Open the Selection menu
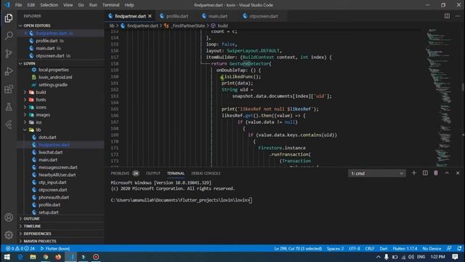This screenshot has width=465, height=262. [x=49, y=5]
